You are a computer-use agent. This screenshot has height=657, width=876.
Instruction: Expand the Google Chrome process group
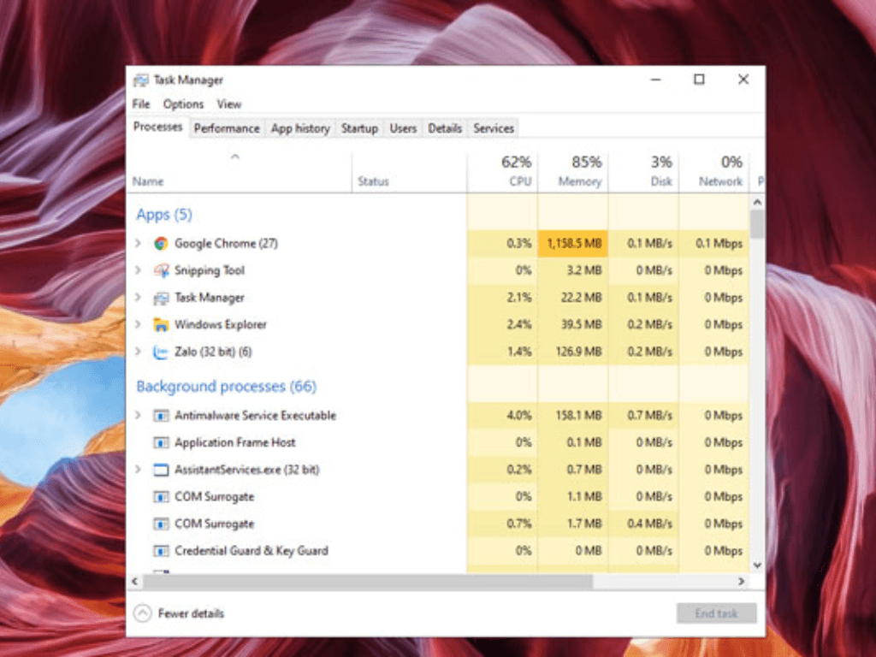pos(138,244)
